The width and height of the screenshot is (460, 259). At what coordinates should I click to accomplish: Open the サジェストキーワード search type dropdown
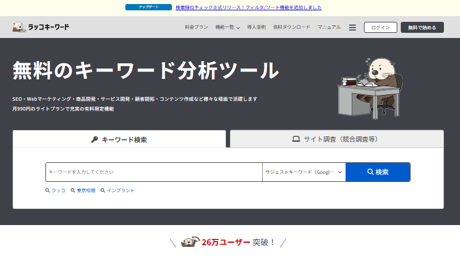(304, 172)
